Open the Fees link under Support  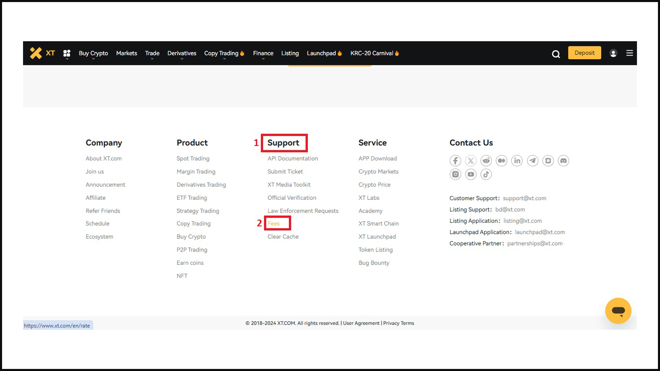tap(274, 224)
